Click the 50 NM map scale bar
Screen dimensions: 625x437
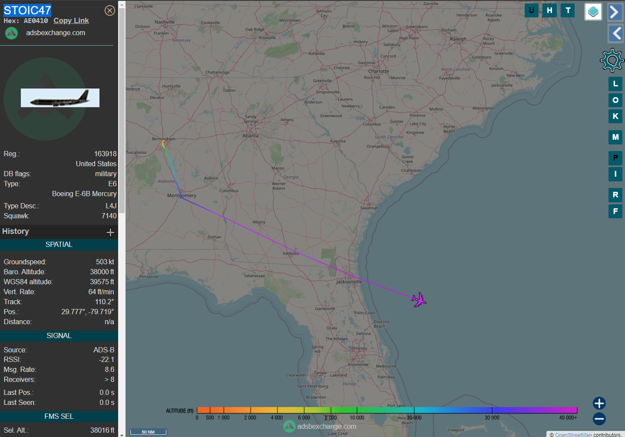pyautogui.click(x=148, y=432)
